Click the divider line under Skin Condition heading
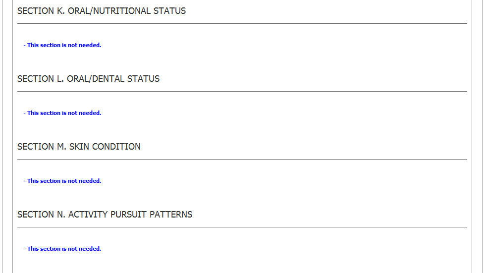Screen dimensions: 485x273 coord(242,159)
